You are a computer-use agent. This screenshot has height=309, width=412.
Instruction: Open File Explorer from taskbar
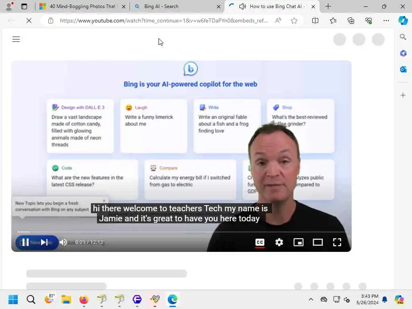(66, 299)
